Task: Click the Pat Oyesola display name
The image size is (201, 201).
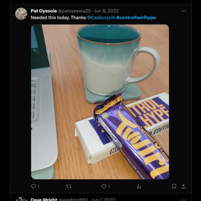Action: pos(44,11)
